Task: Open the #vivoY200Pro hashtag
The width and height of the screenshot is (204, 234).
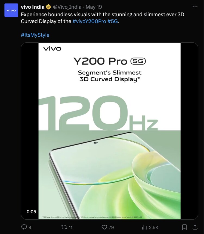Action: 89,21
